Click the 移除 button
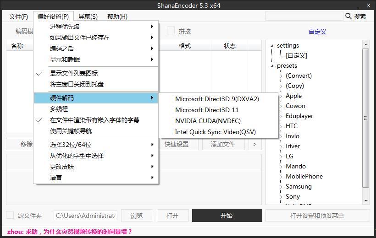Screen dimensions: 376x238 point(21,144)
